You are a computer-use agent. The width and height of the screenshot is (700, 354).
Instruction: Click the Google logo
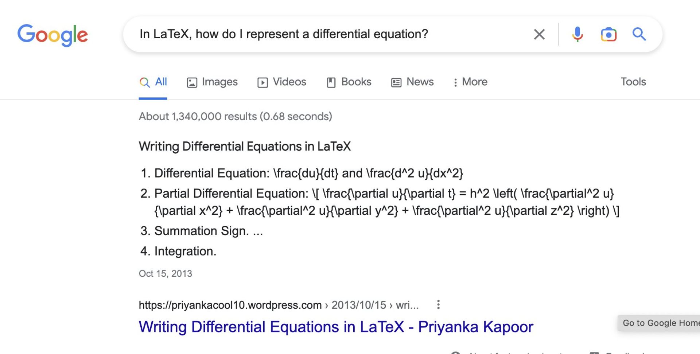pyautogui.click(x=52, y=35)
